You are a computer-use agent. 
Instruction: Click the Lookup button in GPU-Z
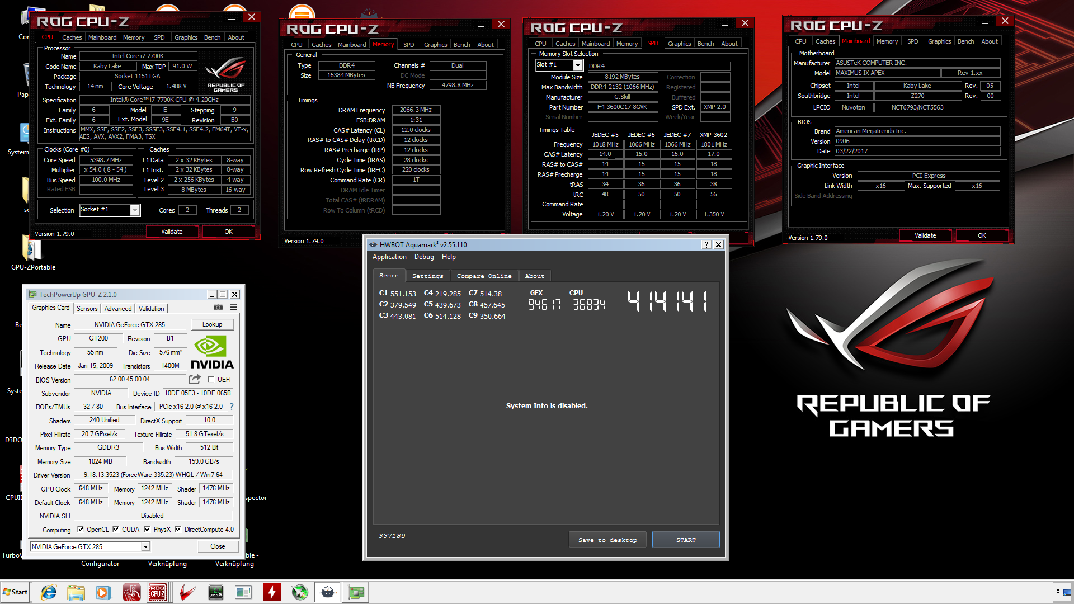click(x=212, y=324)
